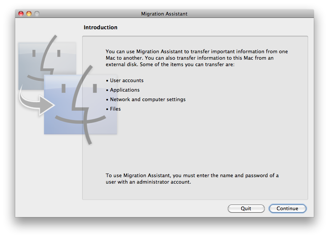This screenshot has width=329, height=238.
Task: Click the administrator account requirement text
Action: (x=192, y=179)
